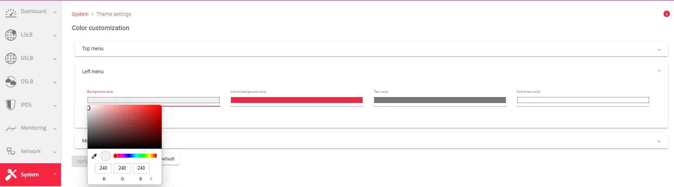Pick a color with the eyedropper tool
The height and width of the screenshot is (187, 674).
(94, 156)
